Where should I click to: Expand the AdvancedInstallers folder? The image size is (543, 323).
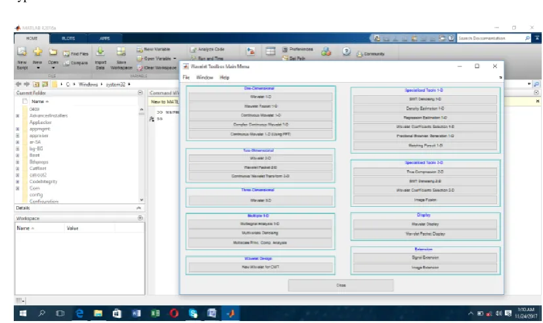[18, 116]
